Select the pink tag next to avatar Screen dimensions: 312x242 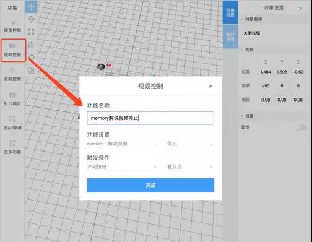click(109, 66)
